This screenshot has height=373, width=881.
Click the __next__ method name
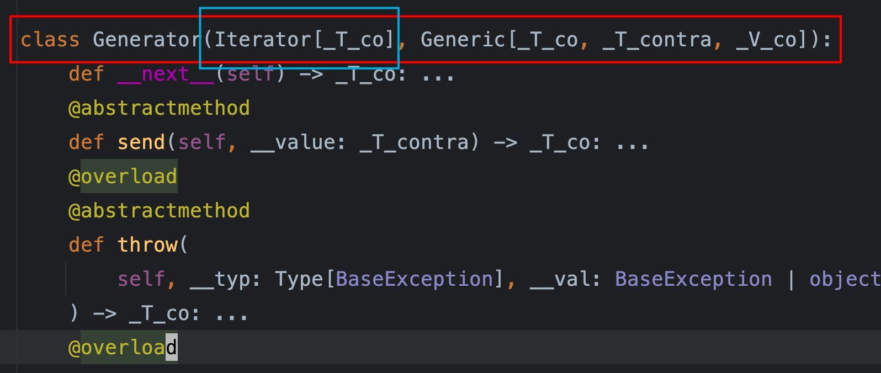[166, 74]
